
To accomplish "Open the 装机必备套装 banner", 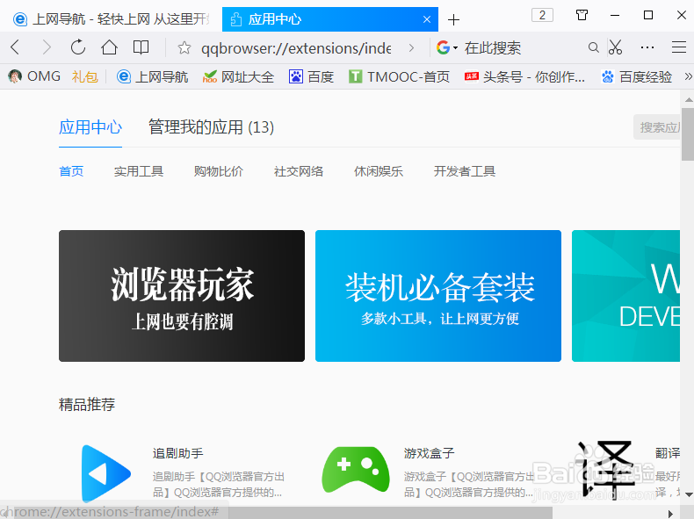I will (x=438, y=296).
